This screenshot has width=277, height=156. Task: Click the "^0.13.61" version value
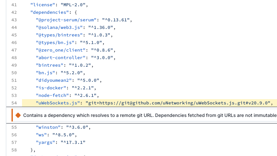[116, 20]
